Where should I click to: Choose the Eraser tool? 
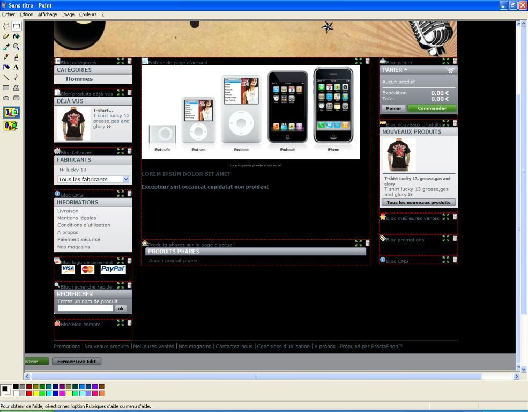pyautogui.click(x=6, y=36)
